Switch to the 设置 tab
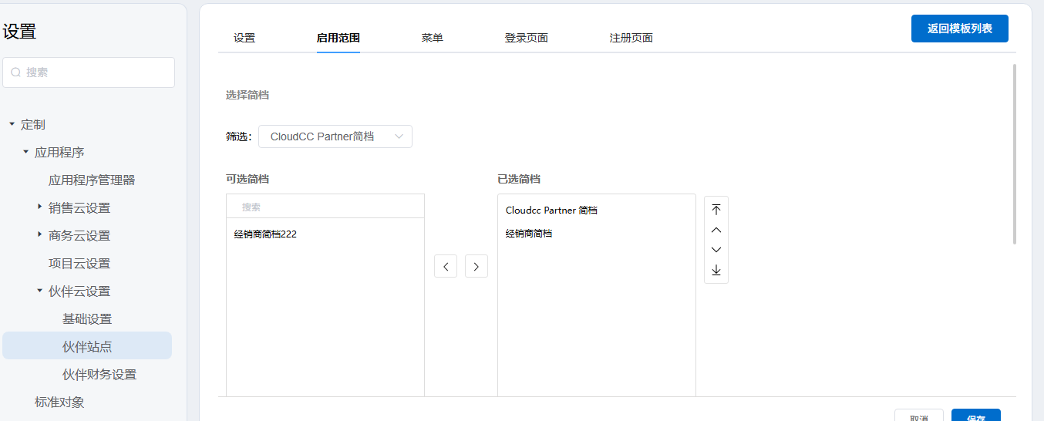 tap(244, 38)
